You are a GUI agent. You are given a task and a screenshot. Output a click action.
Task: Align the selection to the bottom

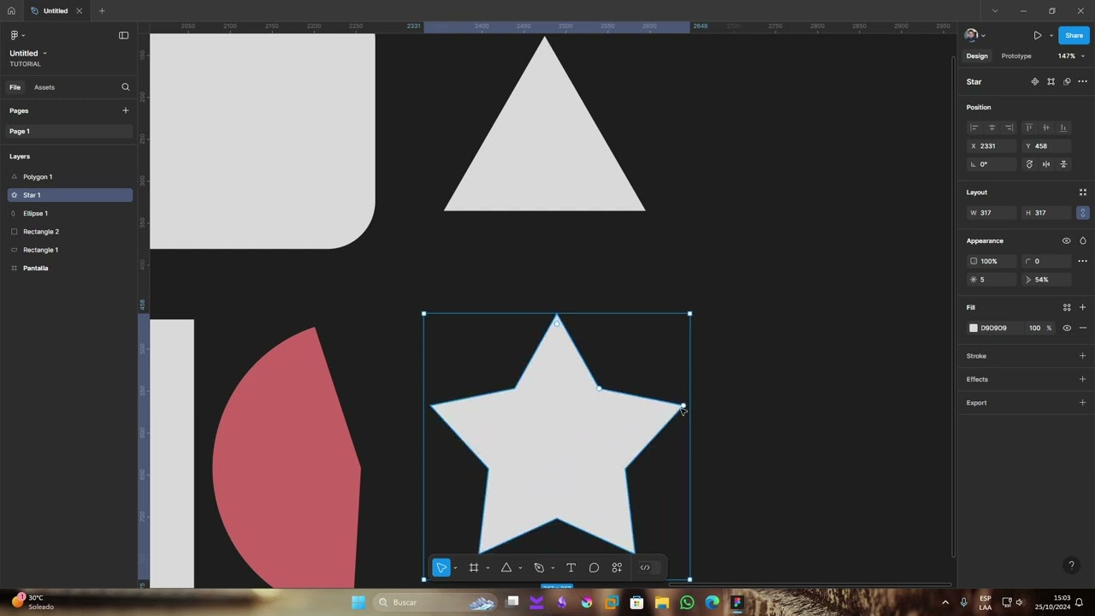[1063, 127]
